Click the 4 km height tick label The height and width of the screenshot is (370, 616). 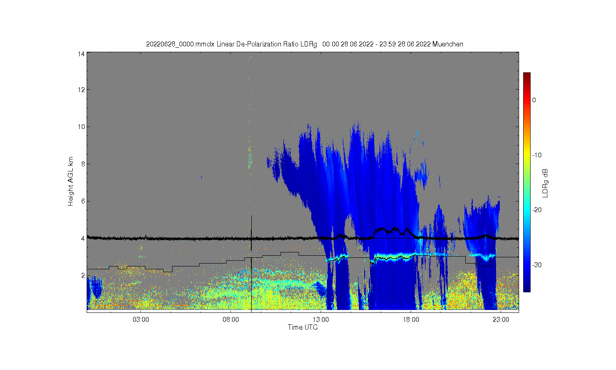tap(83, 238)
